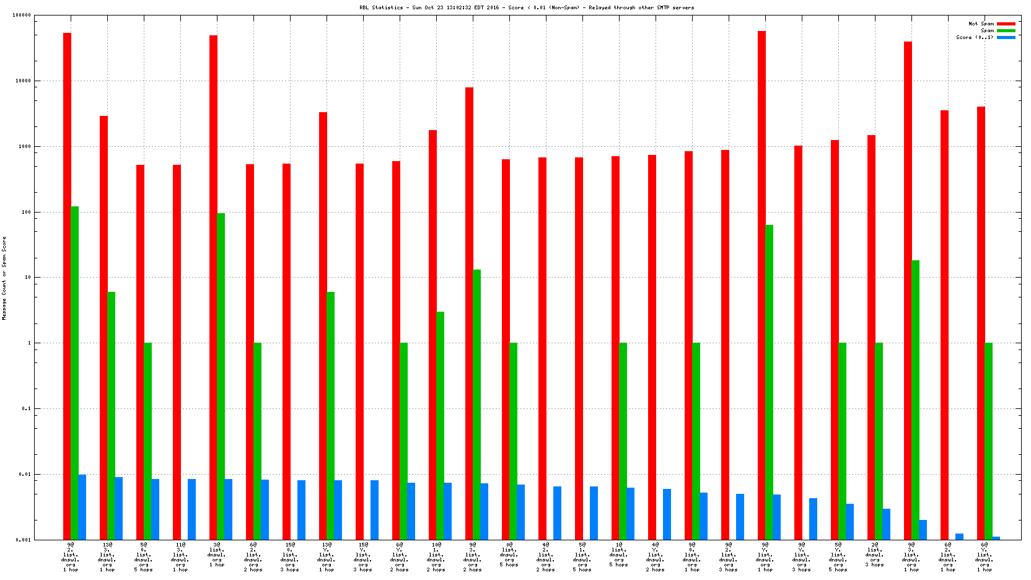
Task: Click the '0@list.dnswl.org 5 hops' axis label
Action: tap(509, 555)
